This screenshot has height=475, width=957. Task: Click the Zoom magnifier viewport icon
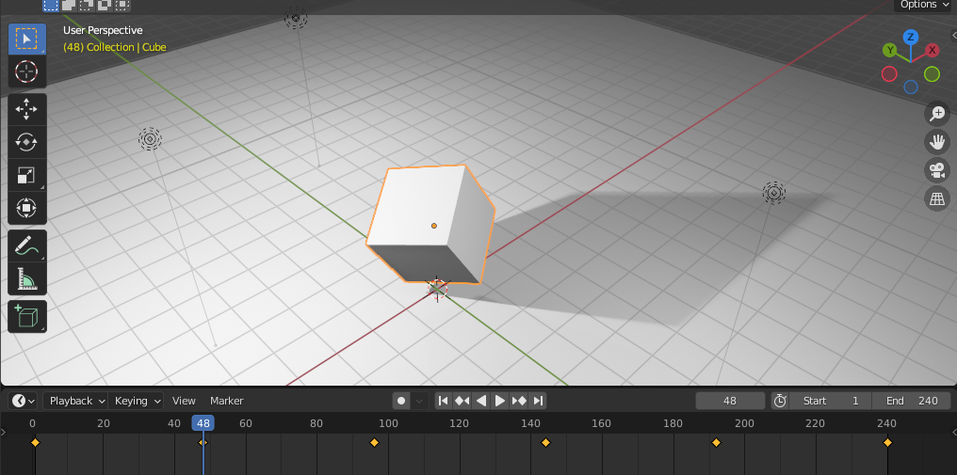pos(936,113)
